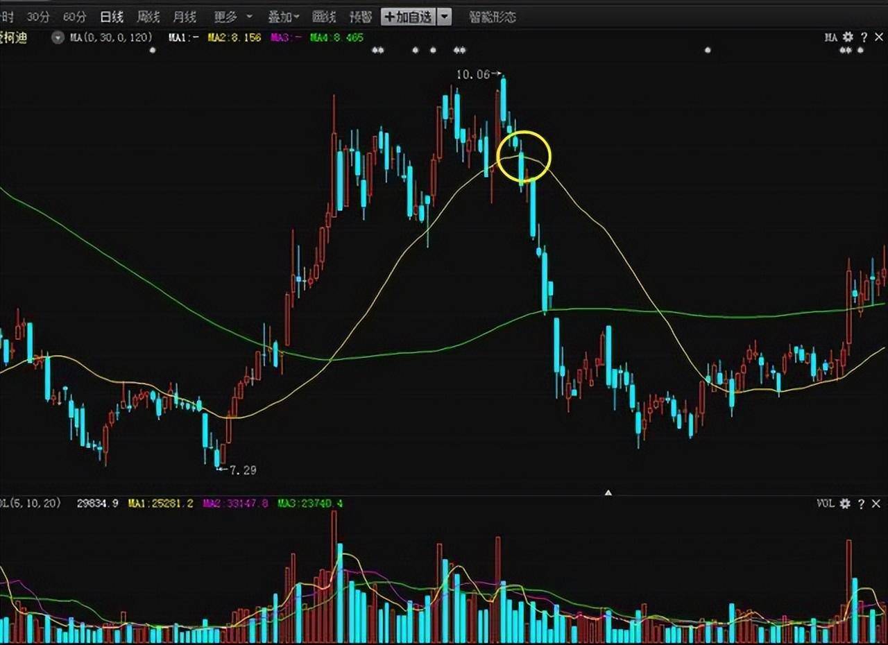Click the +加自选 add-to-watchlist button
Viewport: 888px width, 645px height.
coord(409,17)
